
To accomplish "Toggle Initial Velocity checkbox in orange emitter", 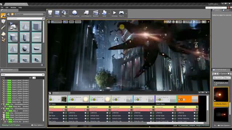I will click(197, 119).
